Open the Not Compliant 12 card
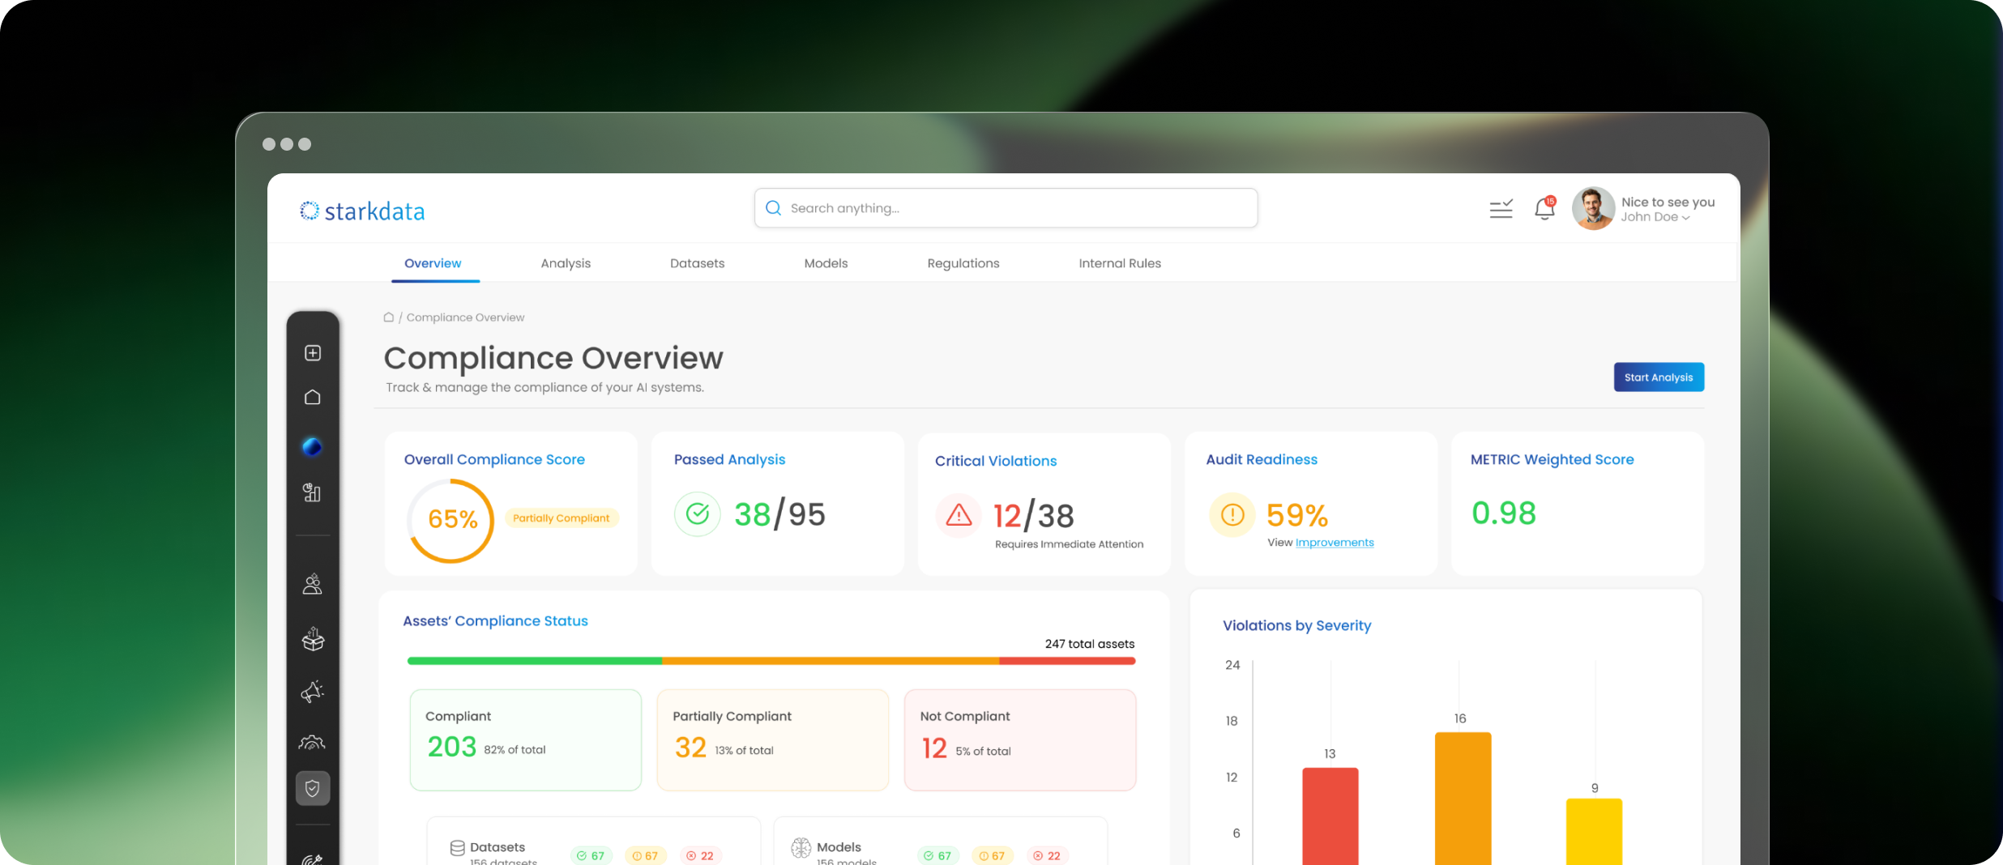Image resolution: width=2003 pixels, height=865 pixels. coord(1020,739)
